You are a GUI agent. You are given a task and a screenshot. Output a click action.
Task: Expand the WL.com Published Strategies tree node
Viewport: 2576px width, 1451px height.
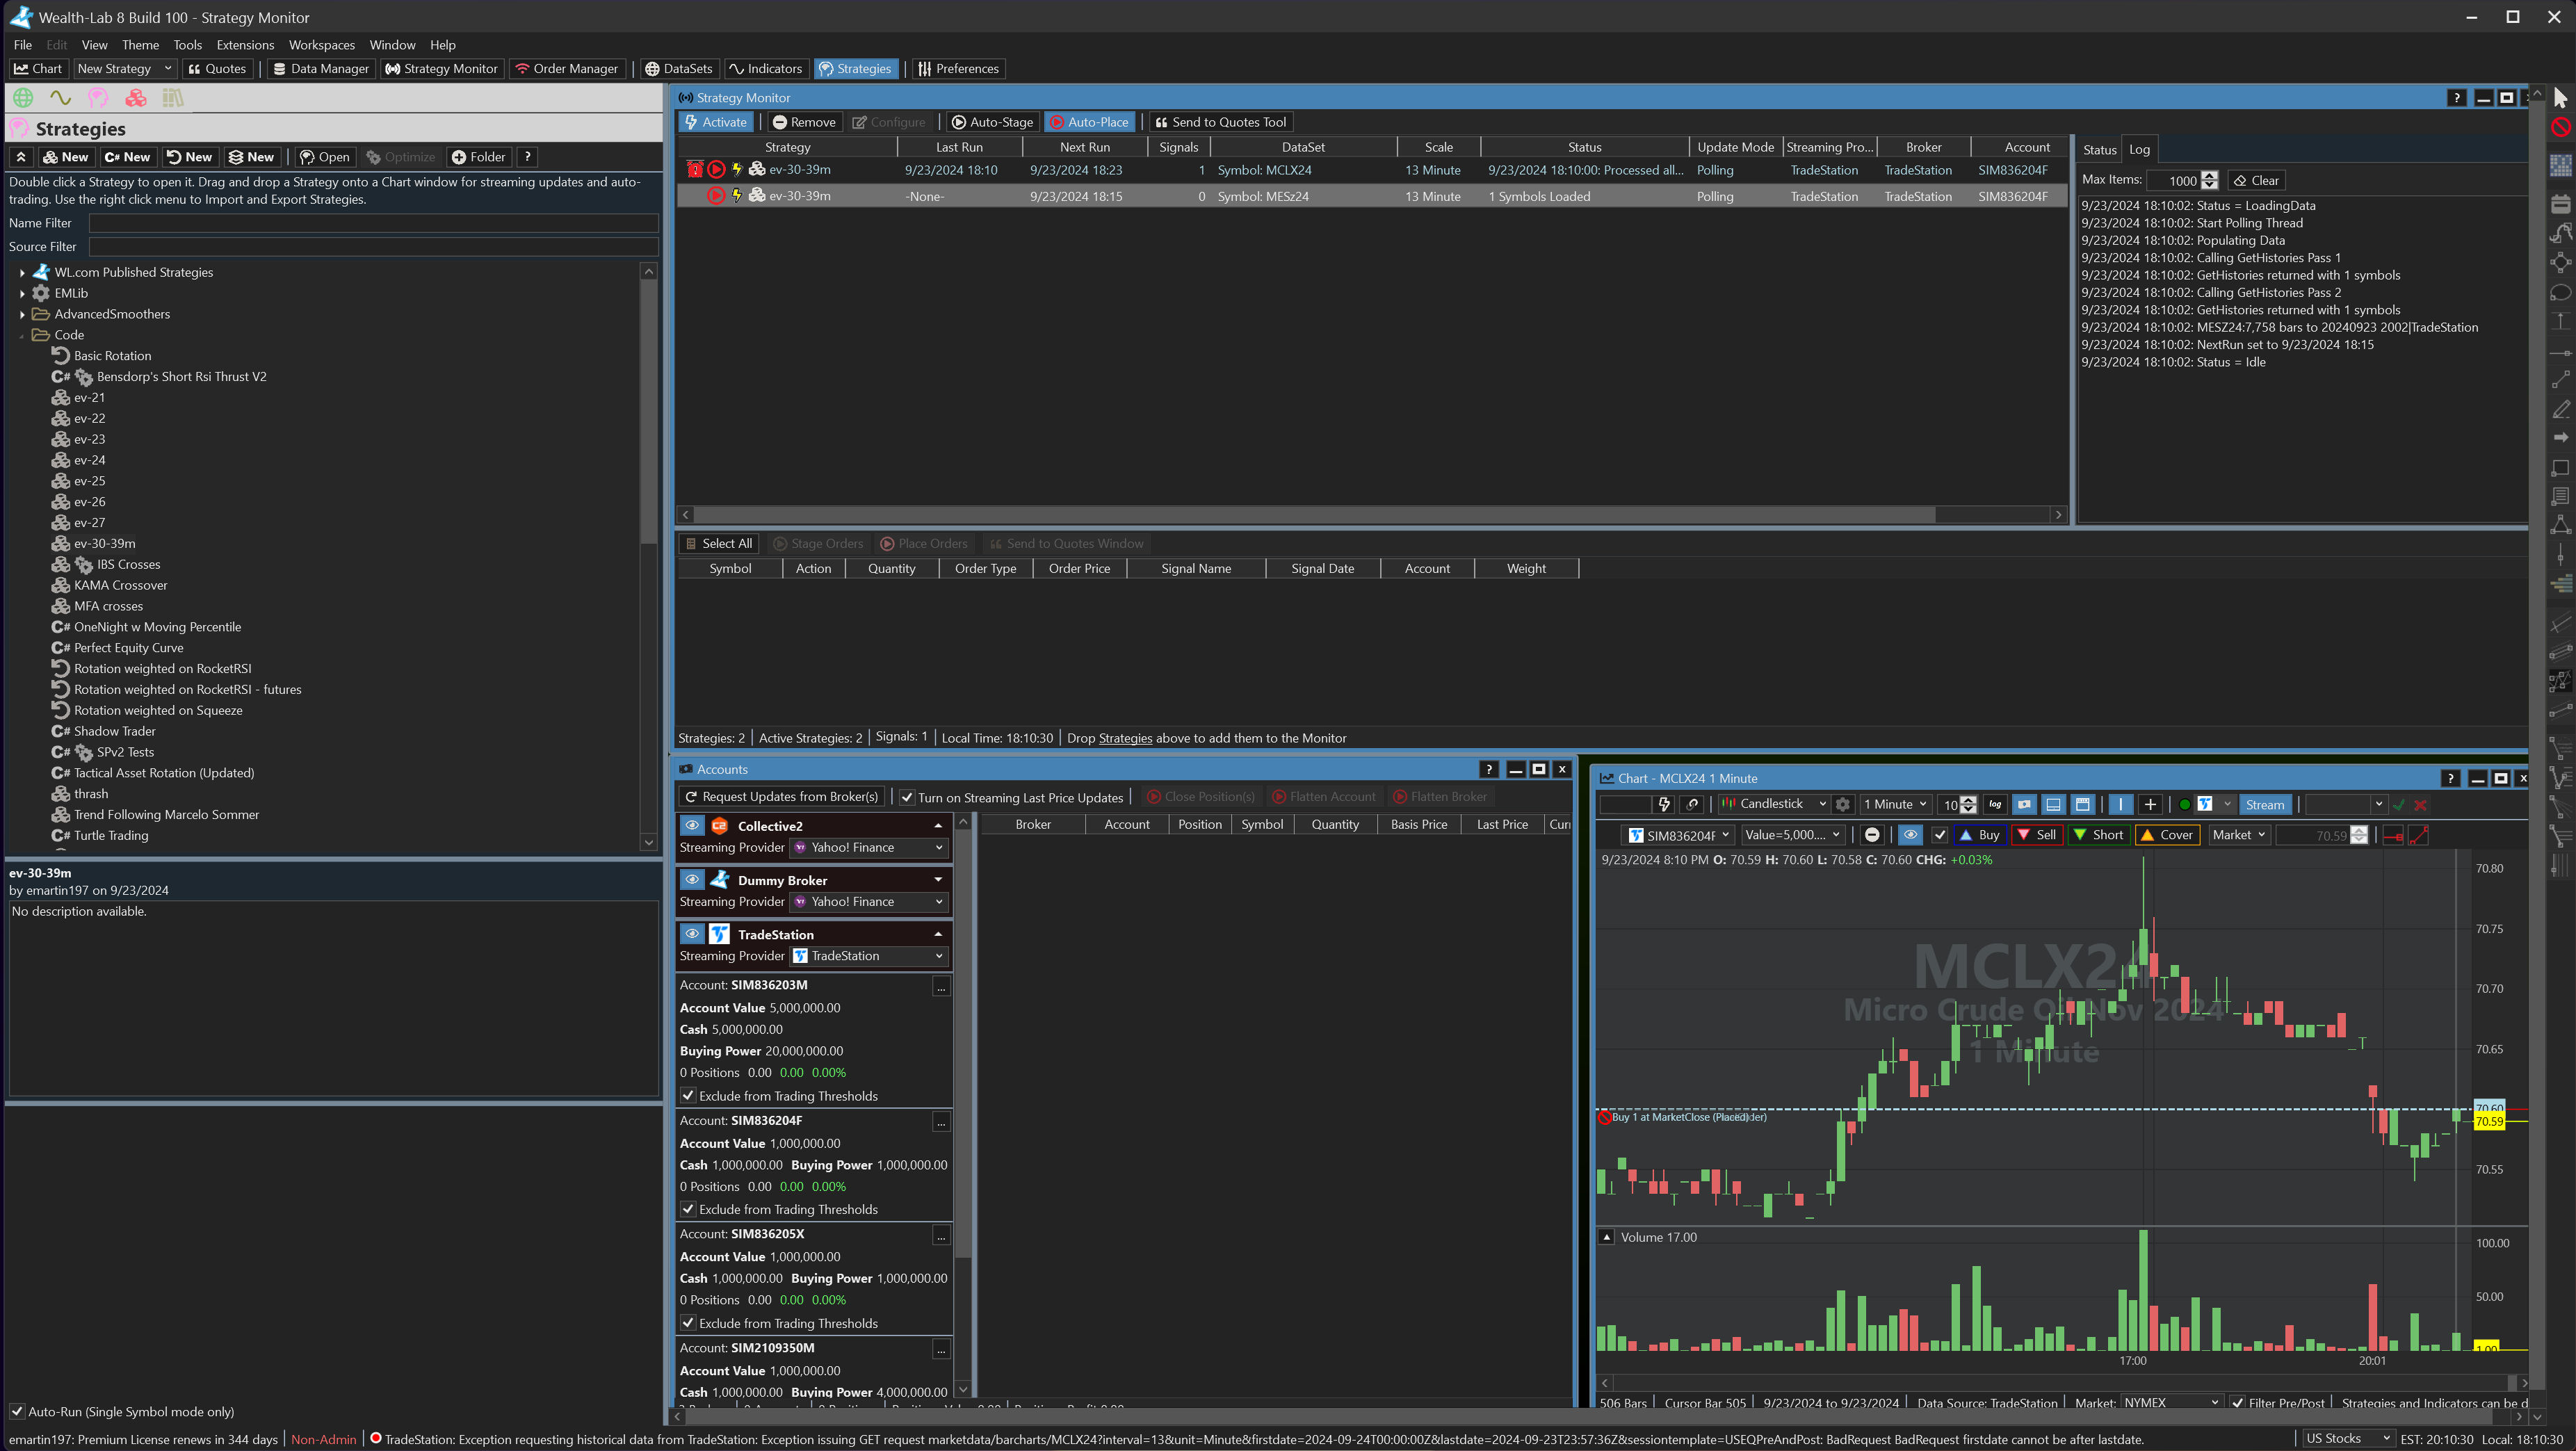[x=22, y=272]
